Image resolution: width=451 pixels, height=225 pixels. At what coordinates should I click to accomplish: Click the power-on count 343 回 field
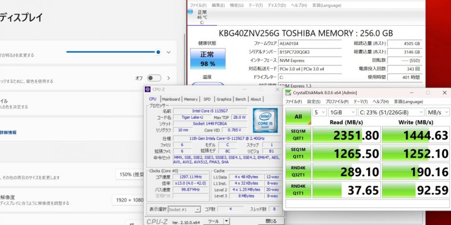pos(405,69)
